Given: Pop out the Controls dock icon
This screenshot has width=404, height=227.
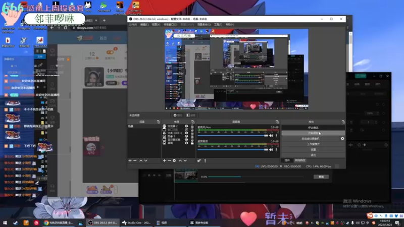Looking at the screenshot, I should pos(343,122).
